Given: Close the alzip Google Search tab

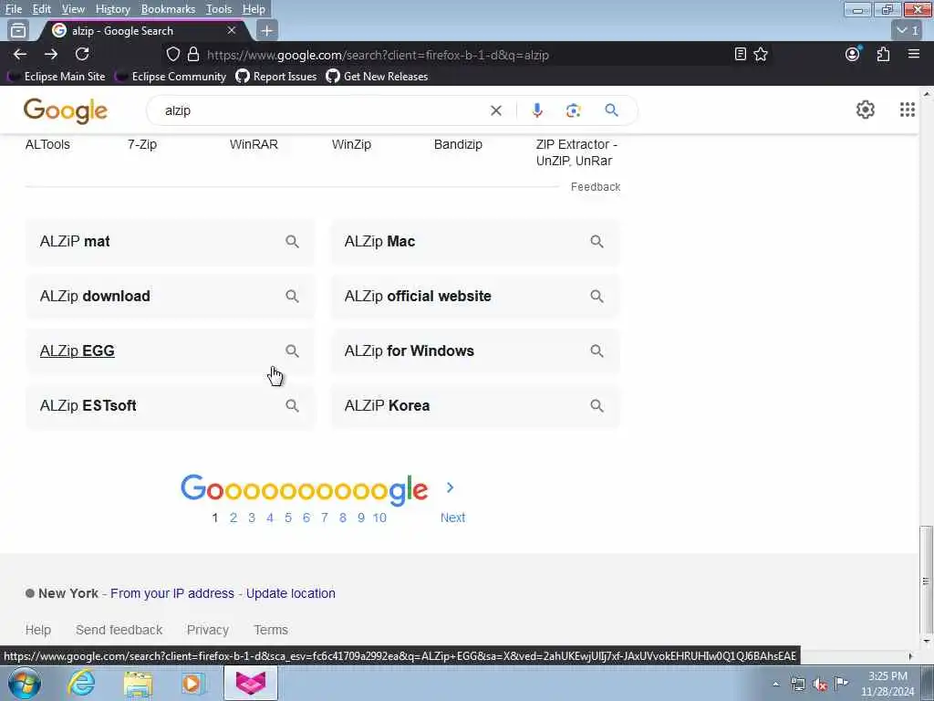Looking at the screenshot, I should [x=232, y=30].
